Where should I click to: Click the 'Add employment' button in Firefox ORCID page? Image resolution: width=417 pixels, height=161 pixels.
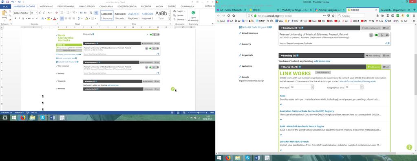(x=371, y=28)
